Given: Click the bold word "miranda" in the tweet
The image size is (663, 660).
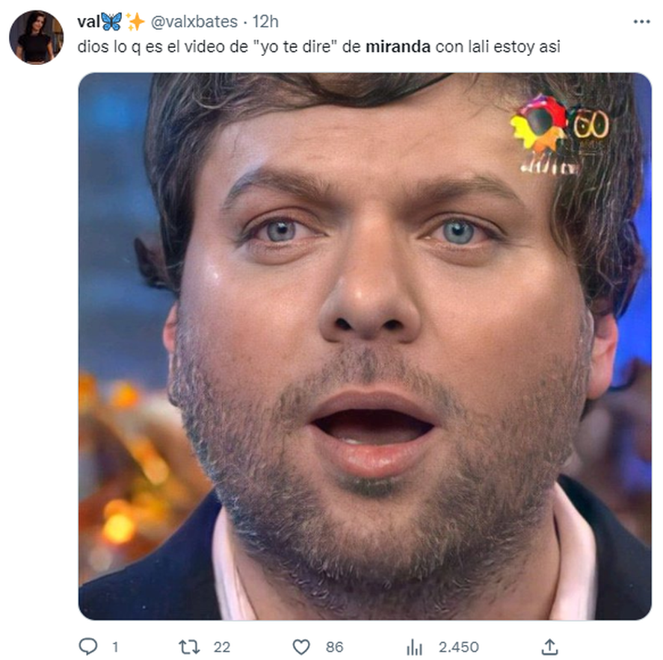Looking at the screenshot, I should coord(398,46).
